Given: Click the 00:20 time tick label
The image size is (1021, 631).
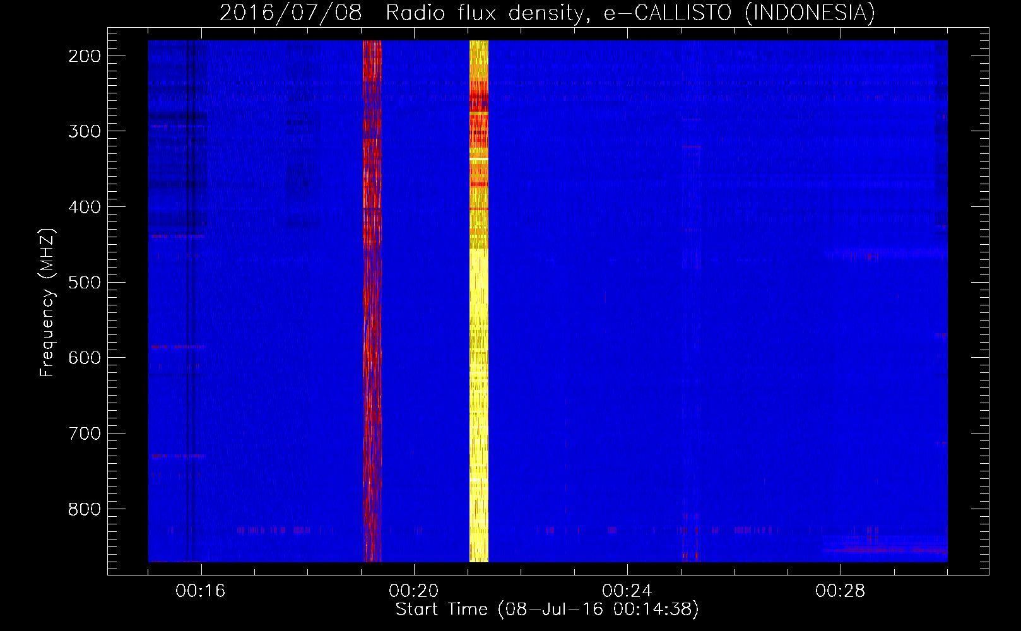Looking at the screenshot, I should 414,591.
